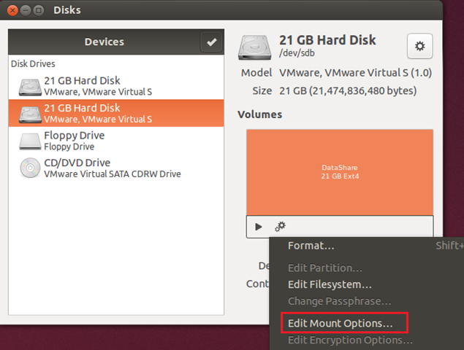Minimize the Disks window
This screenshot has width=464, height=350.
pyautogui.click(x=26, y=11)
